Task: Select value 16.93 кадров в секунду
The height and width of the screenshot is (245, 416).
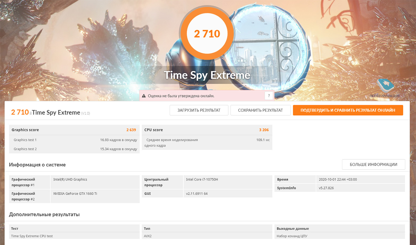Action: 119,140
